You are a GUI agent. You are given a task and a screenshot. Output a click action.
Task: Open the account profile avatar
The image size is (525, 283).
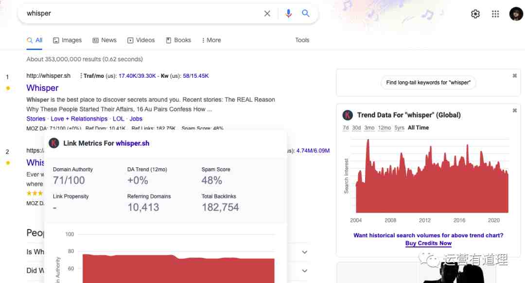(x=516, y=14)
